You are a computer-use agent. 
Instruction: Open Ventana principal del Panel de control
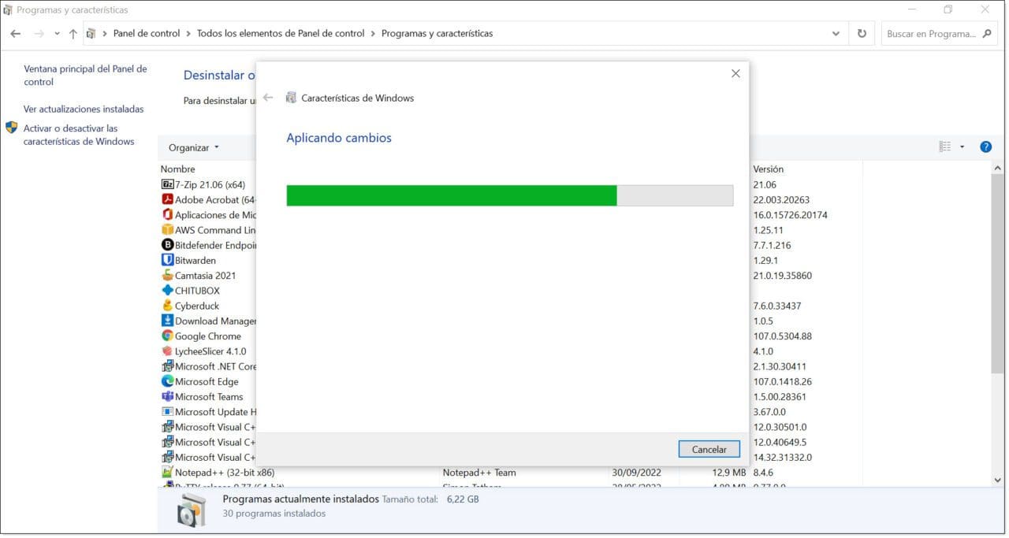pyautogui.click(x=85, y=76)
